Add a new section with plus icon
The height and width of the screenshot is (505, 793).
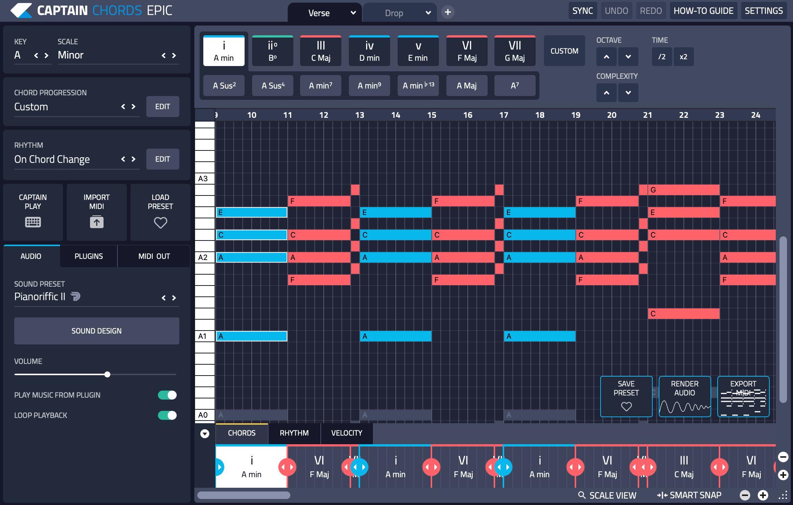(x=448, y=12)
